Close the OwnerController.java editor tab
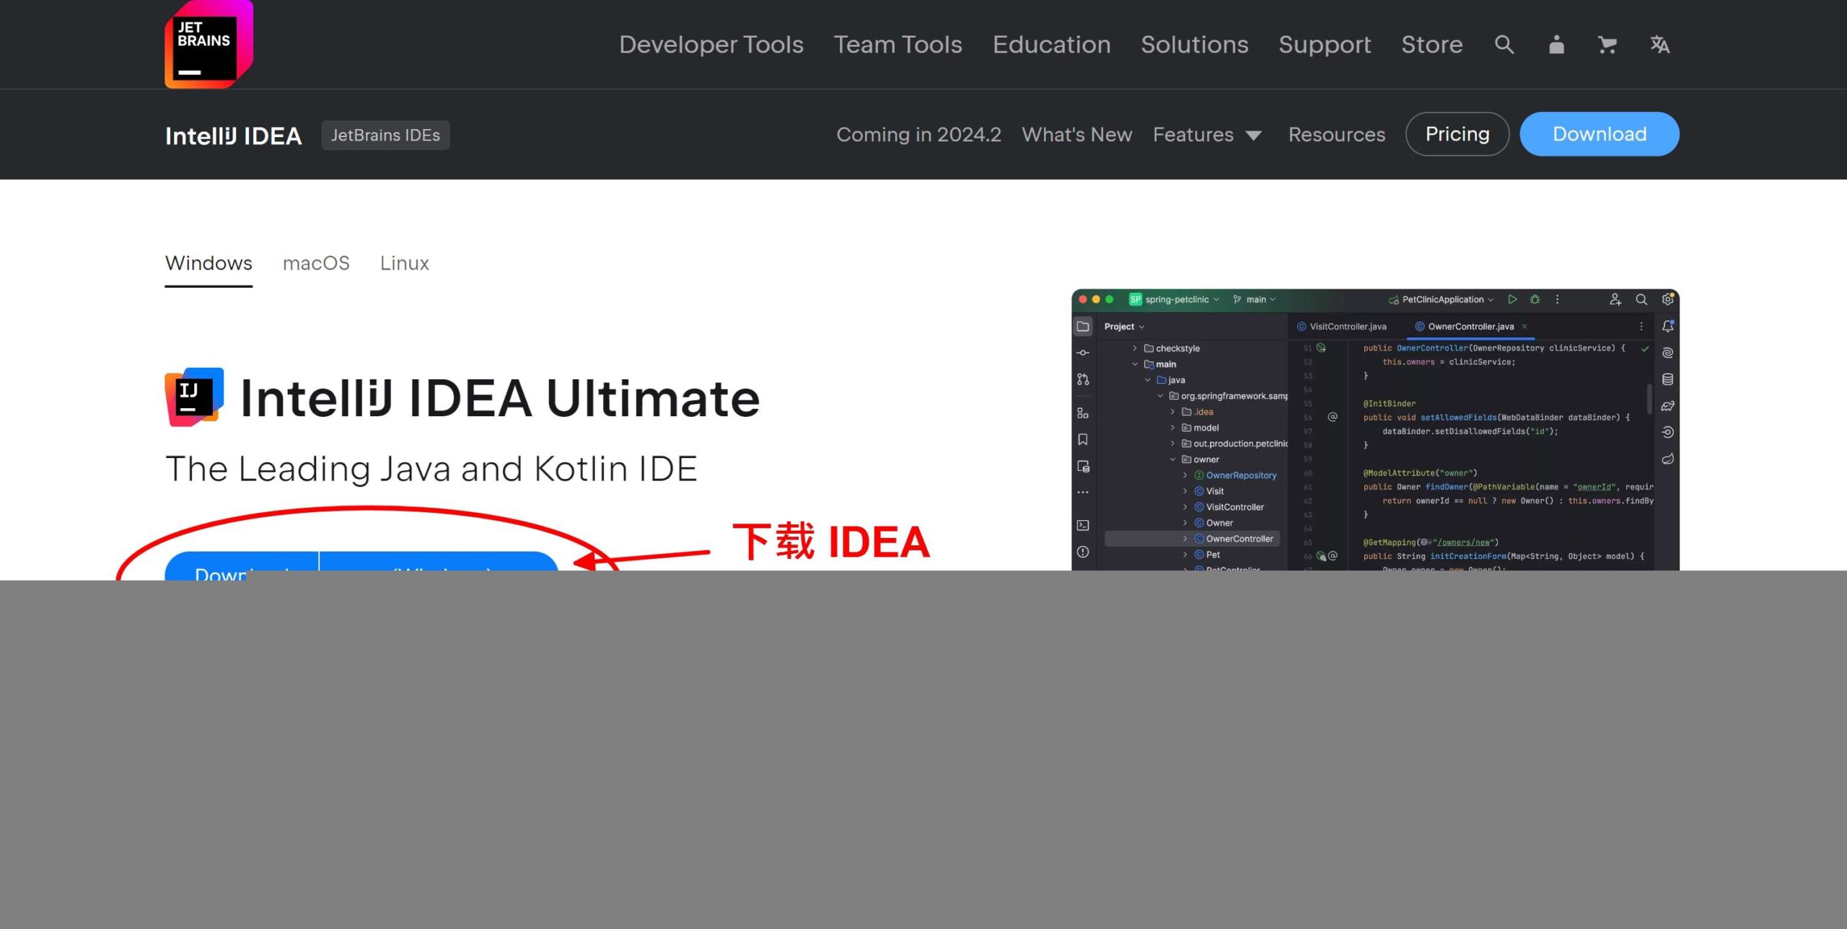The height and width of the screenshot is (929, 1847). point(1524,327)
